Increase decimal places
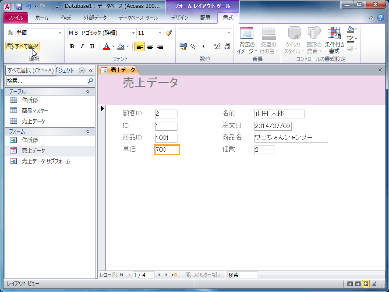This screenshot has height=292, width=389. [217, 46]
